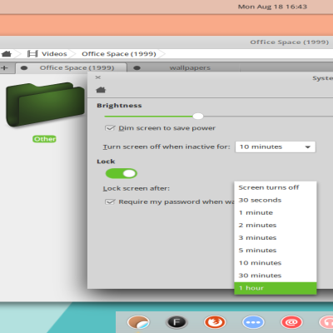Launch the brown-and-white dock app
The image size is (333, 333).
coord(138,322)
